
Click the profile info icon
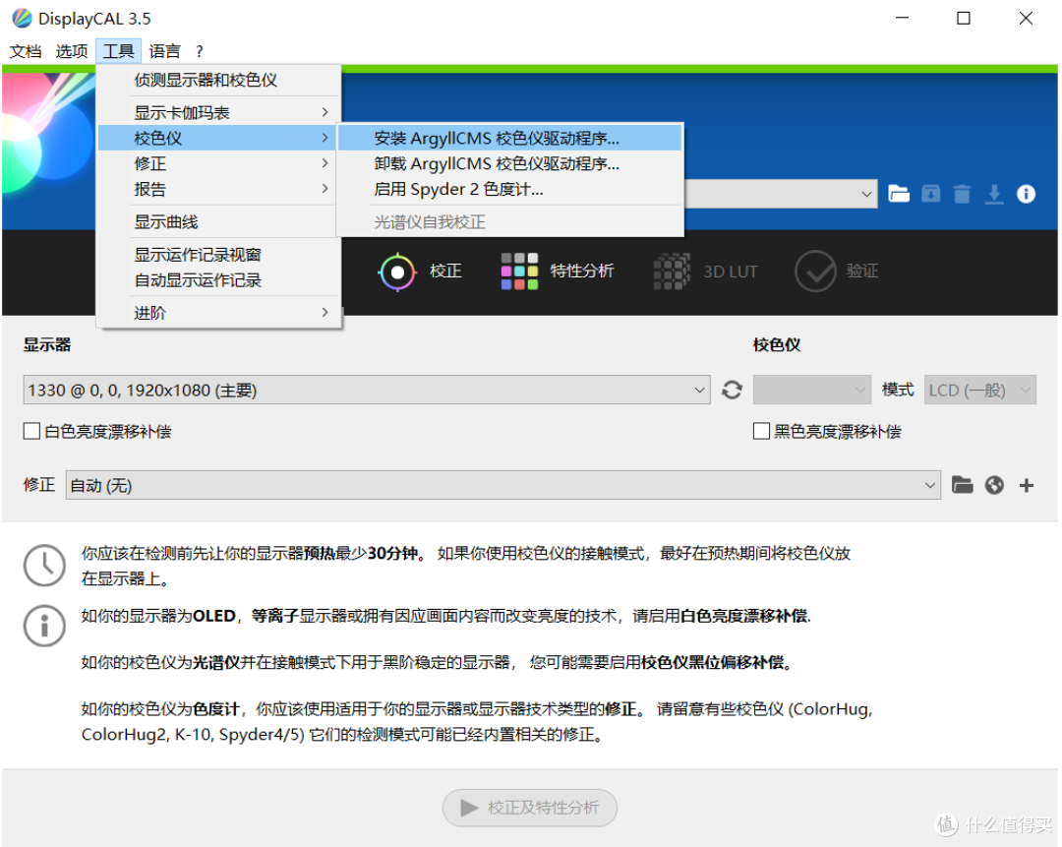pos(1027,194)
